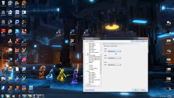Open Help in the configuration window
The height and width of the screenshot is (98, 174).
[145, 41]
